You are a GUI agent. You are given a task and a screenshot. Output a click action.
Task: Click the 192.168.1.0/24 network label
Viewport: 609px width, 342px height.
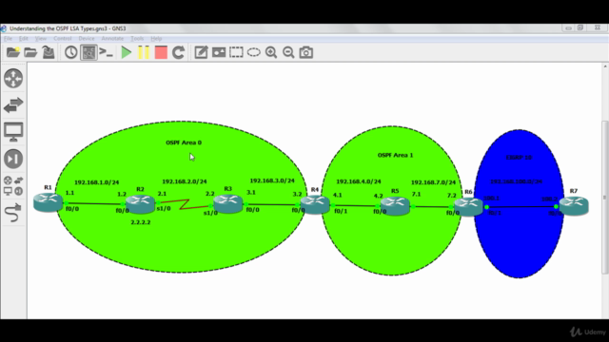(x=97, y=182)
